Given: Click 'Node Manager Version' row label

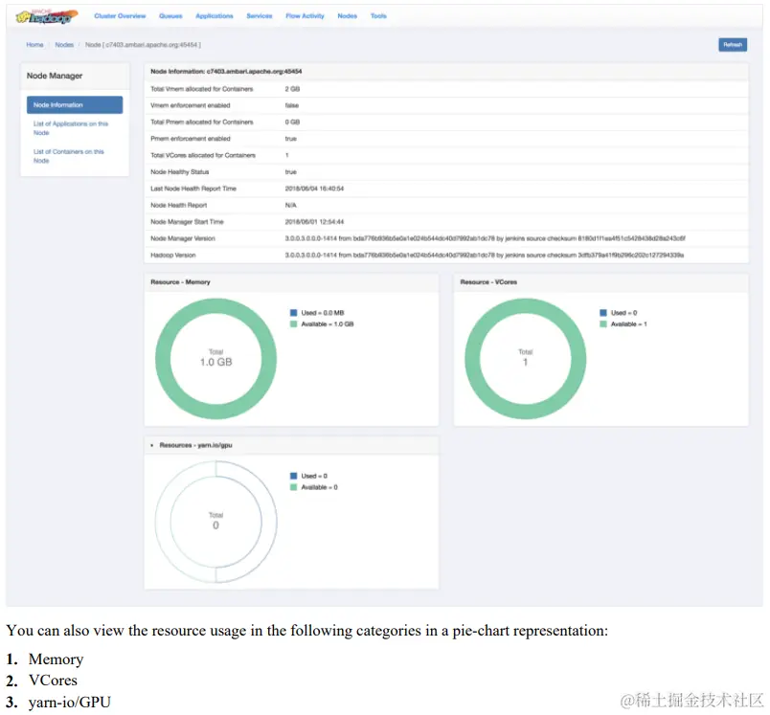Looking at the screenshot, I should coord(183,238).
